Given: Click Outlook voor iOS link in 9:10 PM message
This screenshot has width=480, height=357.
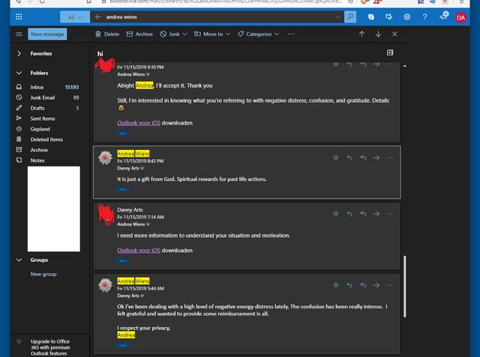Looking at the screenshot, I should (139, 123).
